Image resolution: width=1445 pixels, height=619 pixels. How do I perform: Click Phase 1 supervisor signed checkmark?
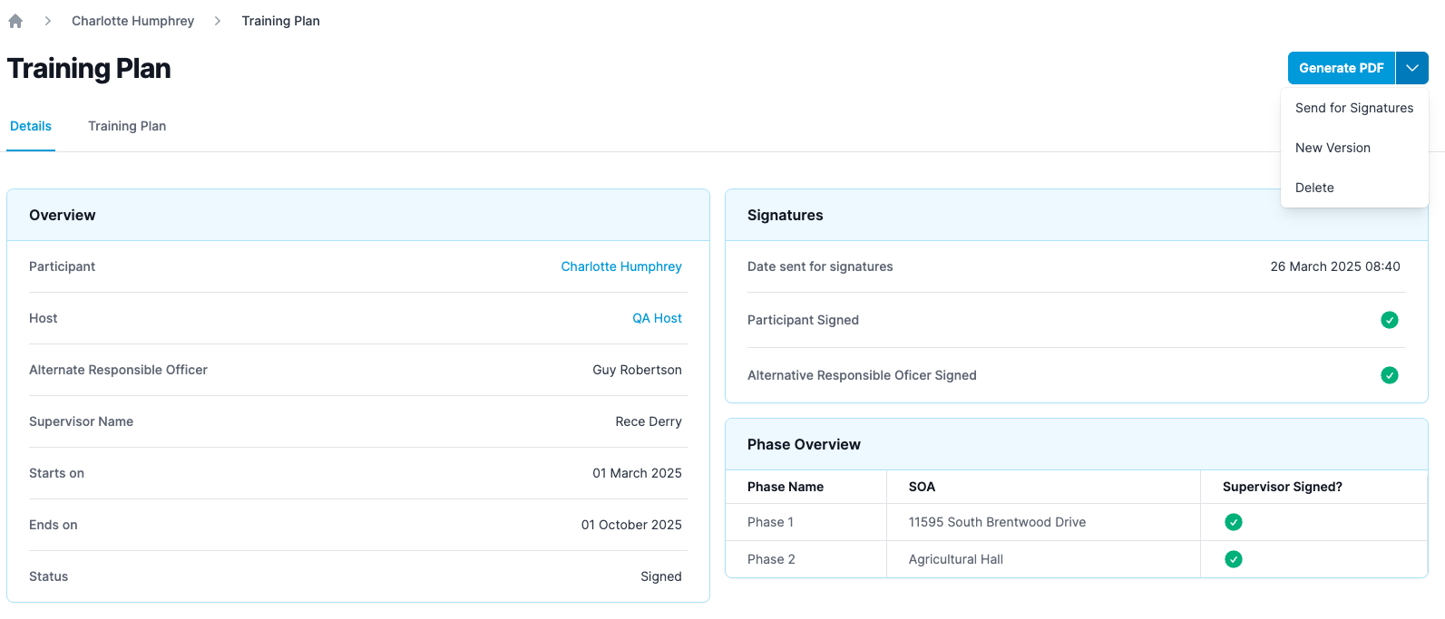1233,522
